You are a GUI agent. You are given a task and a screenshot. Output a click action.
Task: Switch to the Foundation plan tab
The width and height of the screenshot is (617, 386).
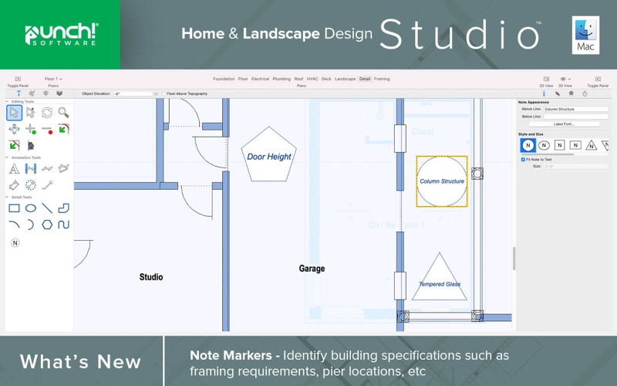[x=224, y=79]
